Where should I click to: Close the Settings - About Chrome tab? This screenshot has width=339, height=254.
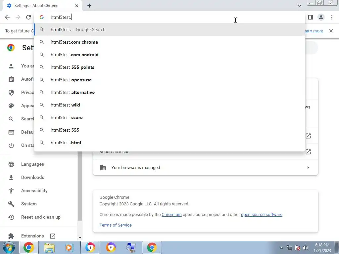pyautogui.click(x=77, y=6)
